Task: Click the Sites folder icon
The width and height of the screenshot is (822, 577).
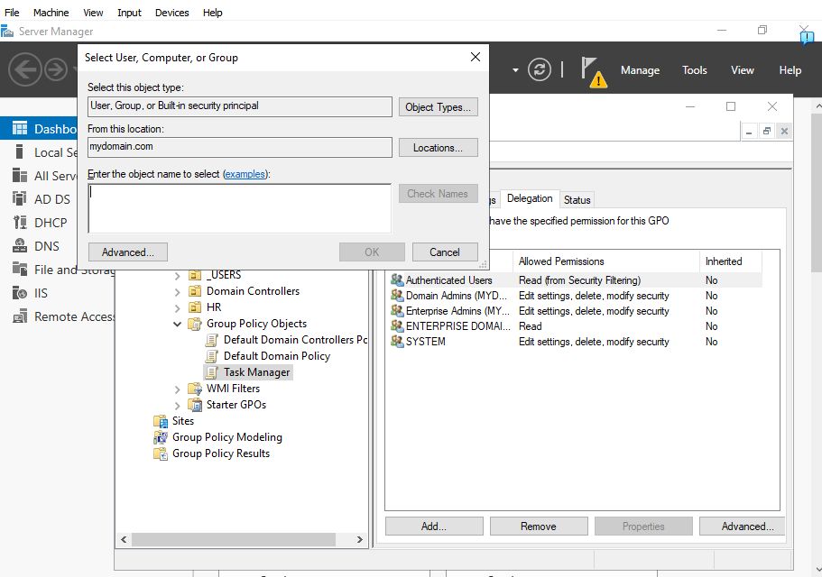Action: coord(160,421)
